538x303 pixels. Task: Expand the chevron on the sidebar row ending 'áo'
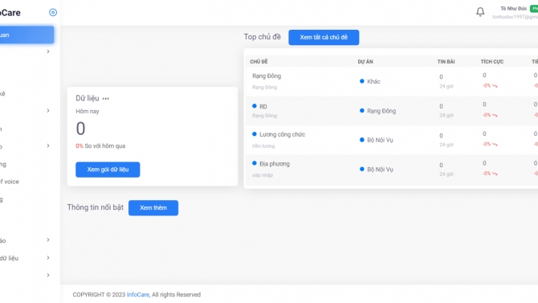[48, 240]
